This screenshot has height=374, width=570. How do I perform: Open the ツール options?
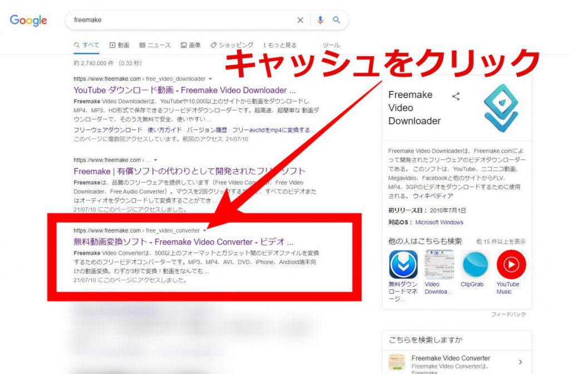[x=331, y=45]
